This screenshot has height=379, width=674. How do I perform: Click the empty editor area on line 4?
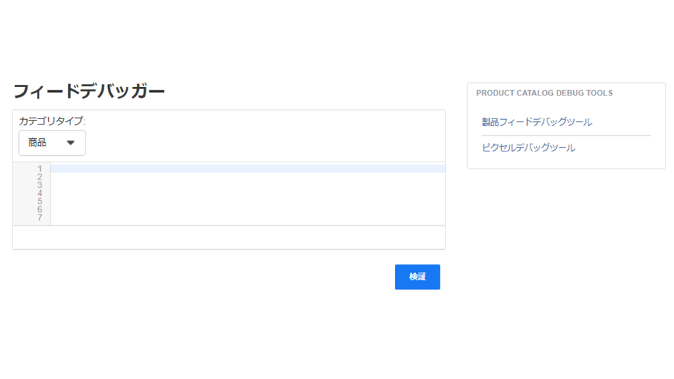click(x=247, y=193)
